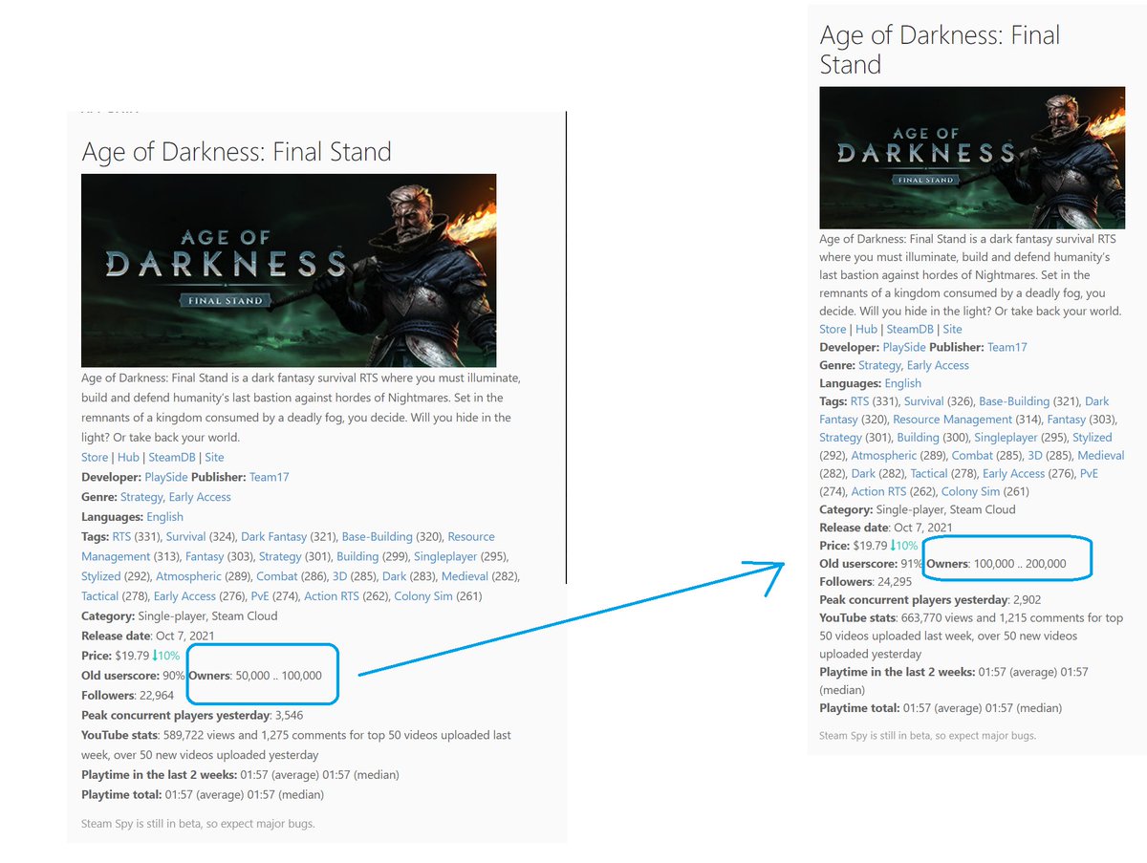Click the 91% old userscore value
The width and height of the screenshot is (1147, 863).
click(x=912, y=564)
